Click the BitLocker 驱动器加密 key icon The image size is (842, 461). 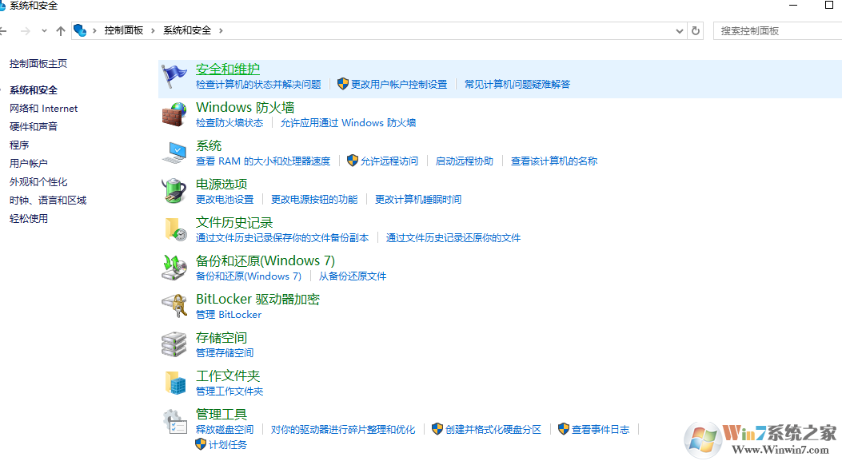tap(174, 304)
